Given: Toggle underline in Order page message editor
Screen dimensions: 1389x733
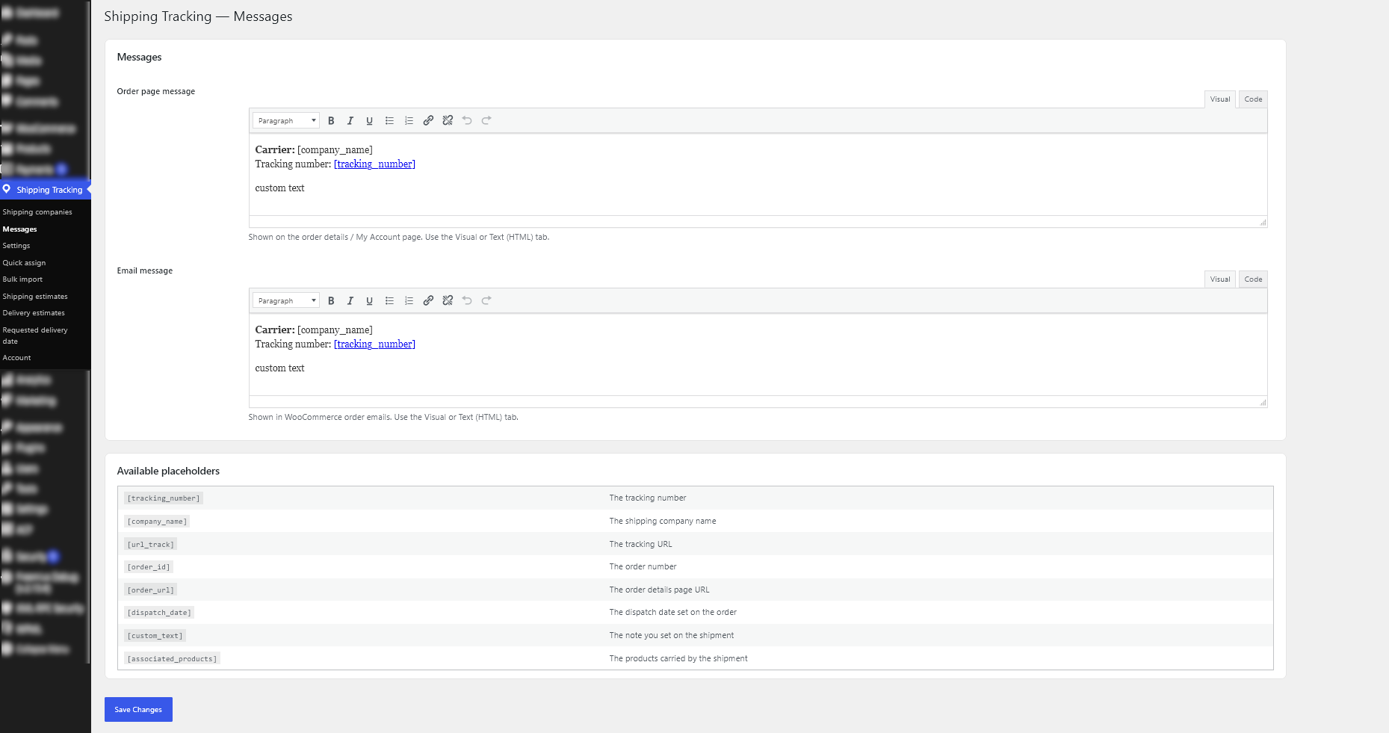Looking at the screenshot, I should (370, 120).
